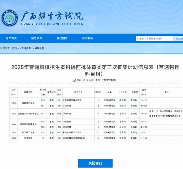Go to 普通高考 in the breadcrumb
183x169 pixels.
click(26, 48)
